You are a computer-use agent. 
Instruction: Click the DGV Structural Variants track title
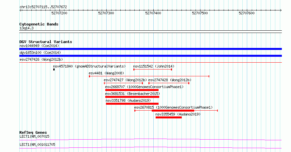click(x=46, y=42)
